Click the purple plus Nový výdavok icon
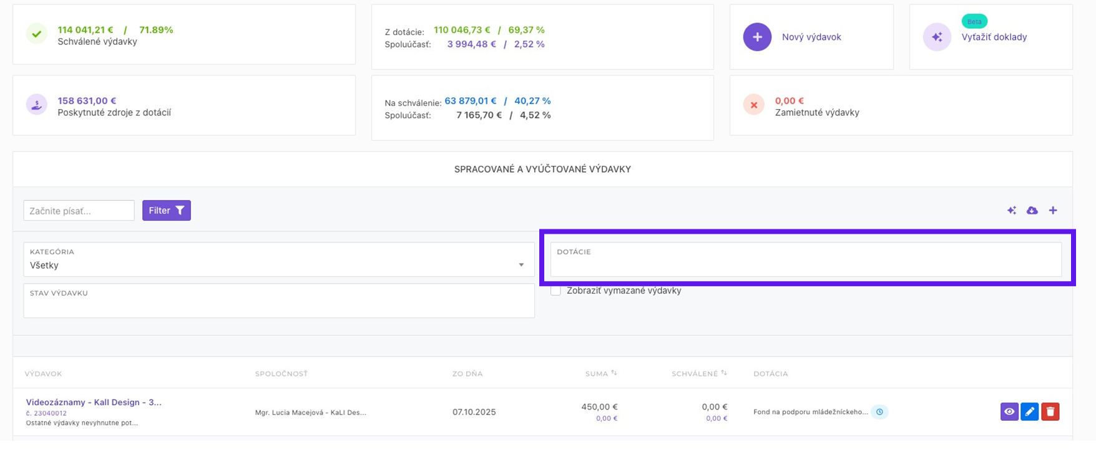Viewport: 1096px width, 450px height. pos(757,37)
